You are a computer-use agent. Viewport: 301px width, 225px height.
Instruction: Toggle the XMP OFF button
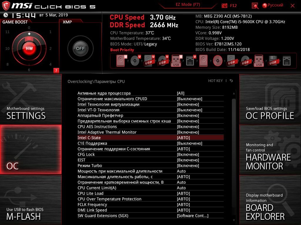pos(80,48)
